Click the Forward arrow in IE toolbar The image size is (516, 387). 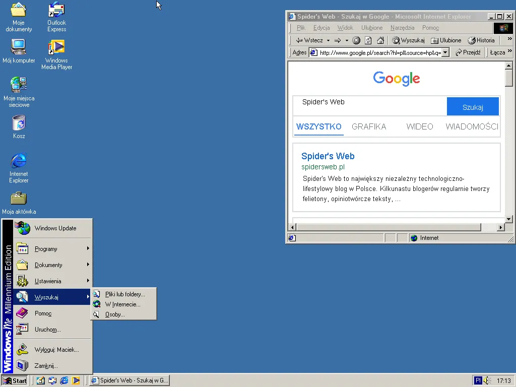(338, 40)
